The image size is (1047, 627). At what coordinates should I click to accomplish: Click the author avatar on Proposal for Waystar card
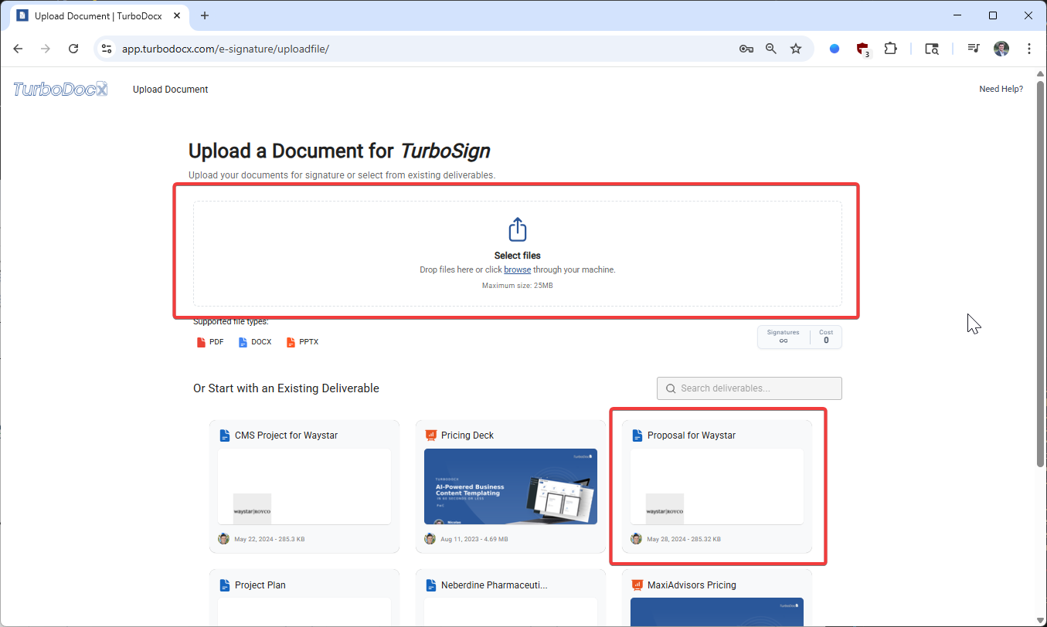[637, 539]
